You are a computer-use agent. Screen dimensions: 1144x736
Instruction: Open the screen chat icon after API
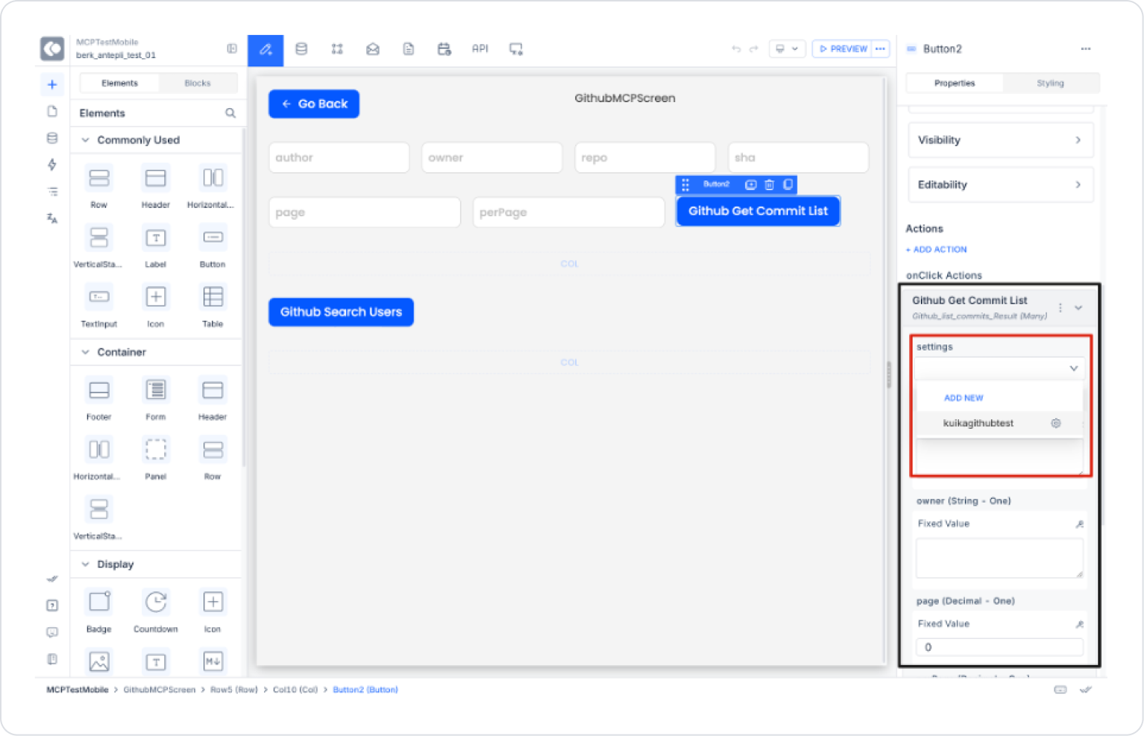click(516, 49)
